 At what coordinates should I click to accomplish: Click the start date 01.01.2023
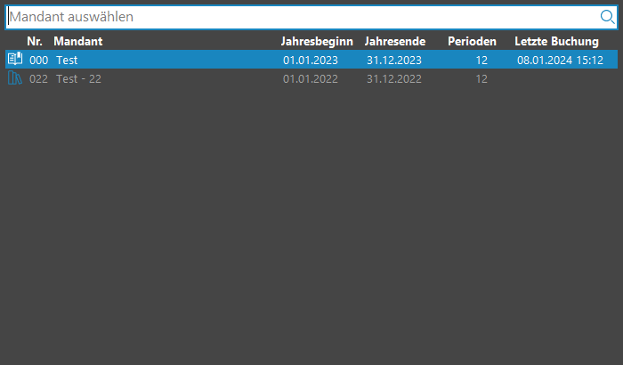click(x=311, y=60)
